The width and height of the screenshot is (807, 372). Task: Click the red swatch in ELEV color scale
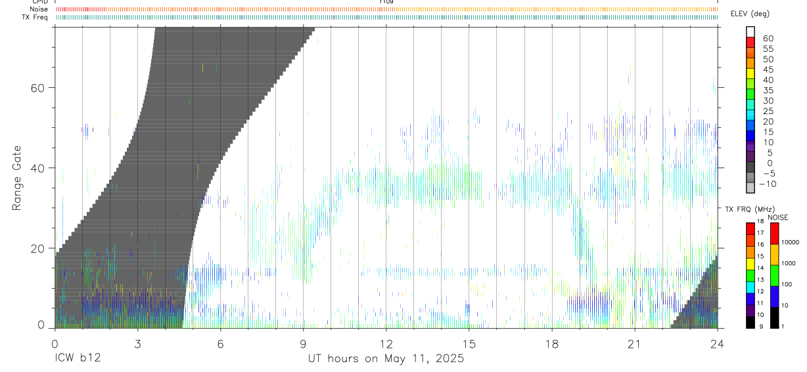tap(750, 42)
